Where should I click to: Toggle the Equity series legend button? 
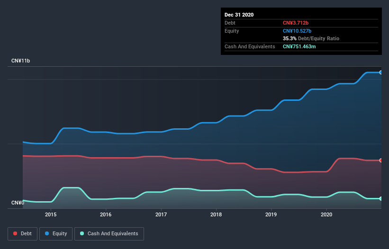[56, 234]
